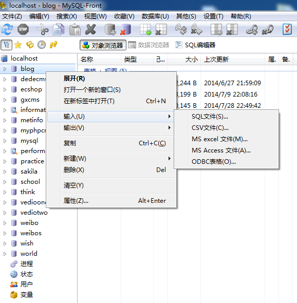The height and width of the screenshot is (303, 297).
Task: Expand the wish database node
Action: 5,243
